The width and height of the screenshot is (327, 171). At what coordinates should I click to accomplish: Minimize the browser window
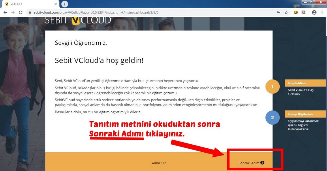[306, 2]
